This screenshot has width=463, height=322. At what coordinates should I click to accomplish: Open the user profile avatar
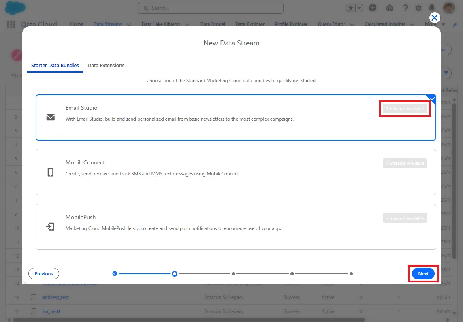coord(449,8)
